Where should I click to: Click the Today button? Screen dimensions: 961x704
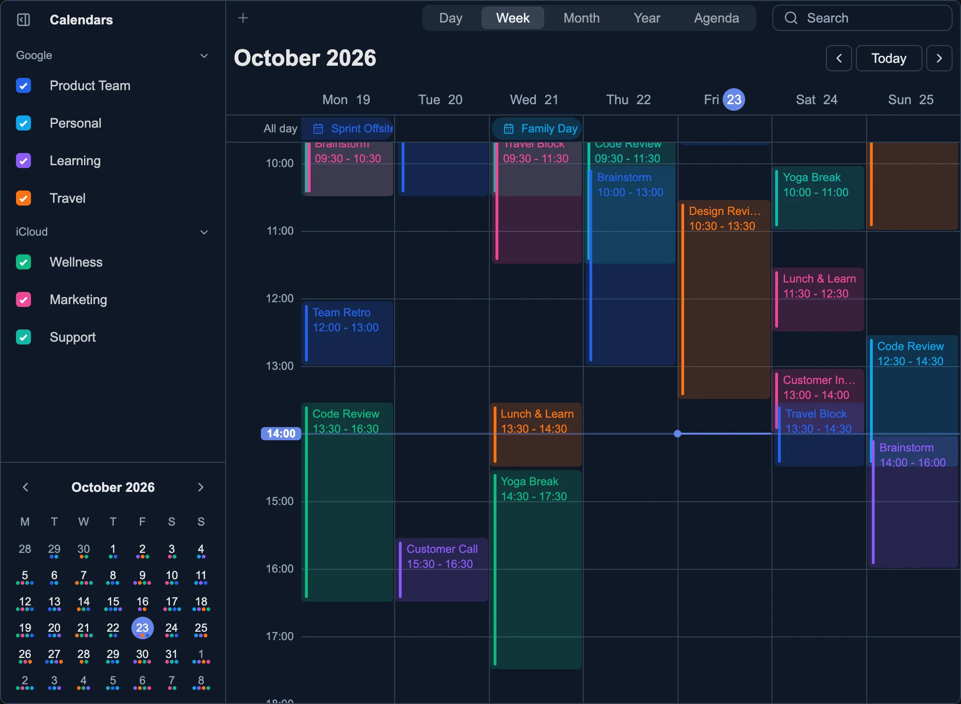click(x=889, y=58)
